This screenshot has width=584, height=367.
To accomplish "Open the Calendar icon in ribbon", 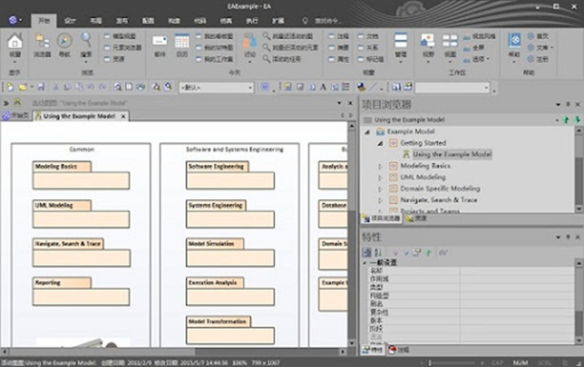I will (x=182, y=41).
